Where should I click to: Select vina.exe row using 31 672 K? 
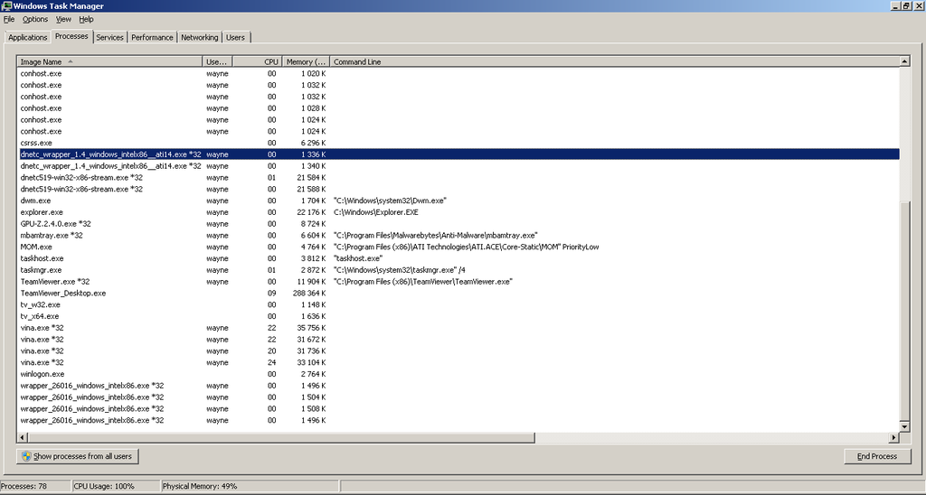pos(458,340)
